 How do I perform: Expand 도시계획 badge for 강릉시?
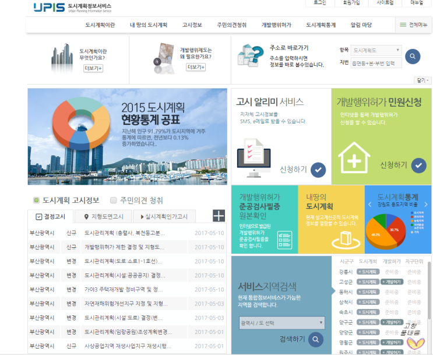tap(368, 272)
